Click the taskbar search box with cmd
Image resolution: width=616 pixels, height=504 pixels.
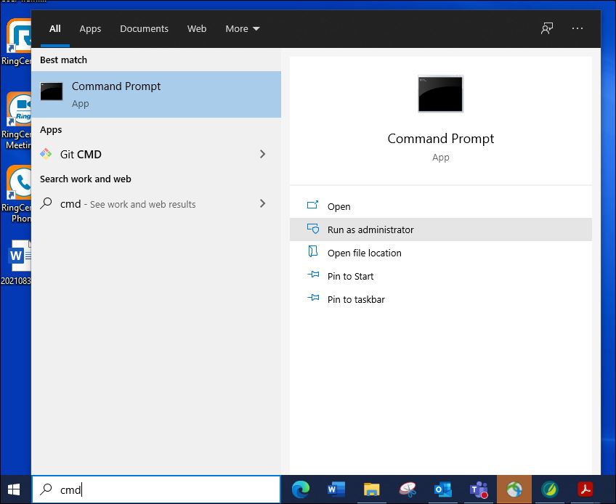tap(156, 489)
